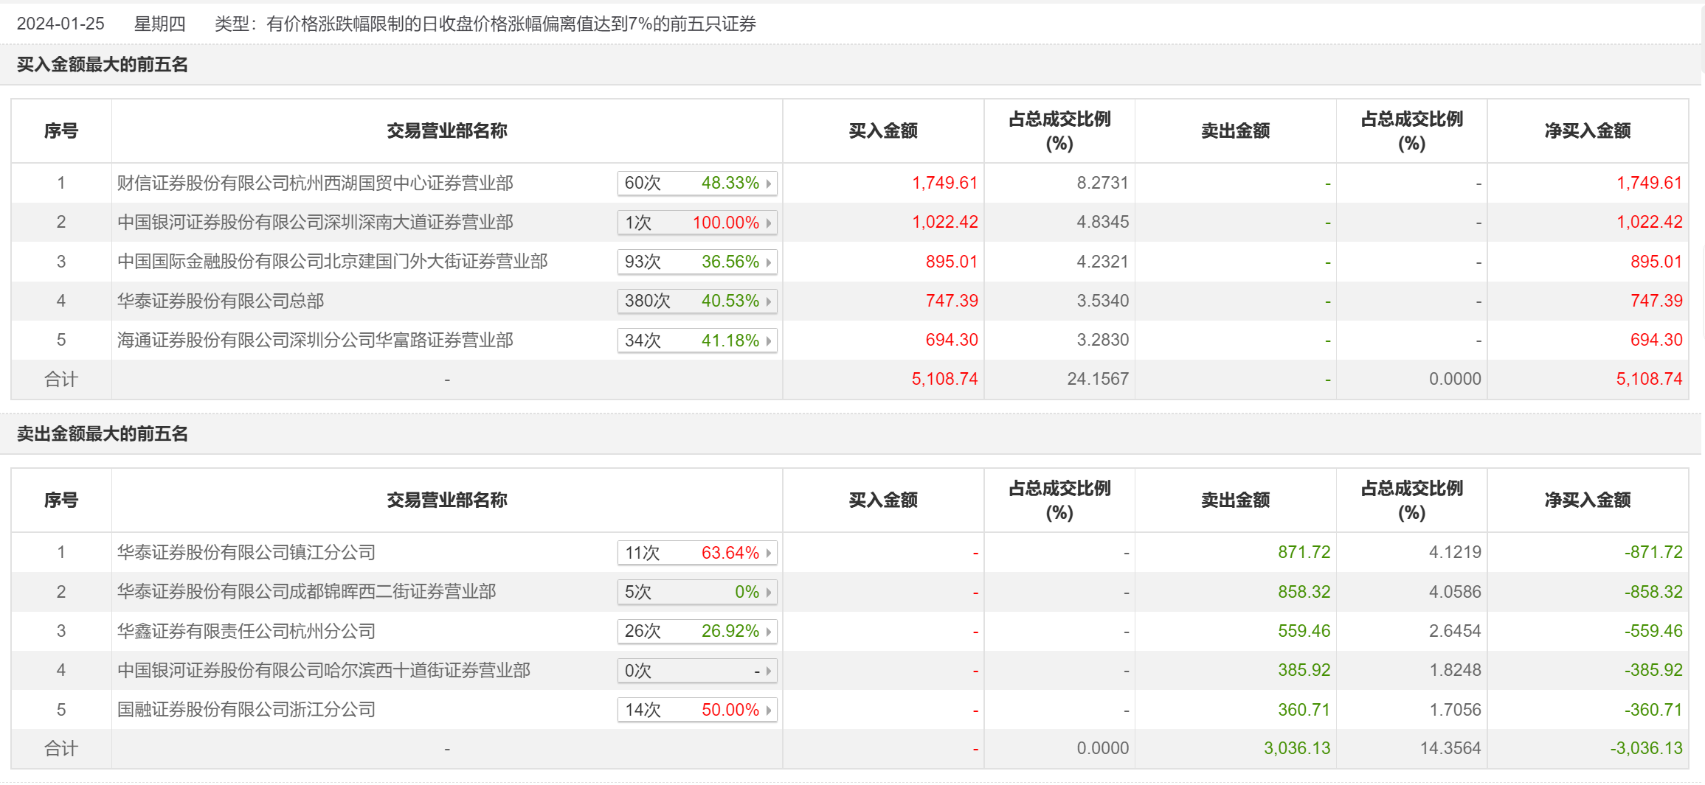
Task: Select buy amount 694.30 in row 5
Action: coord(952,340)
